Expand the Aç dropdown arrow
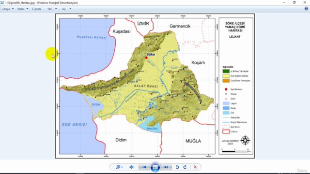The width and height of the screenshot is (310, 174). click(x=70, y=9)
